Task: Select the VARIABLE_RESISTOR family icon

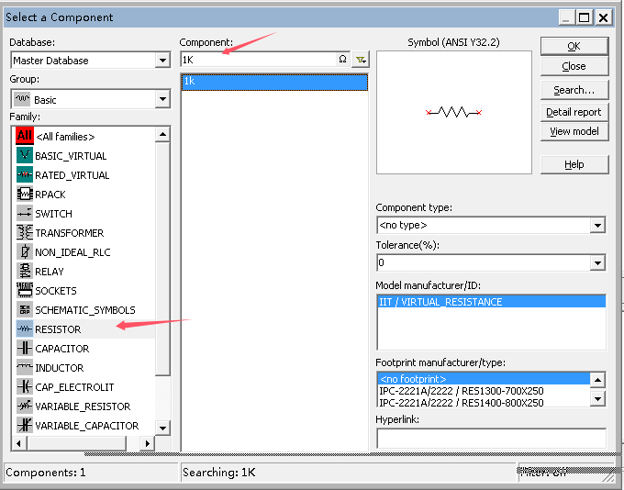Action: click(25, 406)
